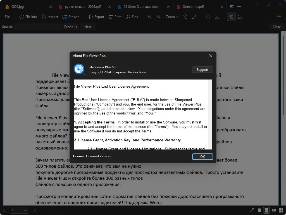Viewport: 286px width, 215px height.
Task: Open the File menu
Action: [x=7, y=17]
